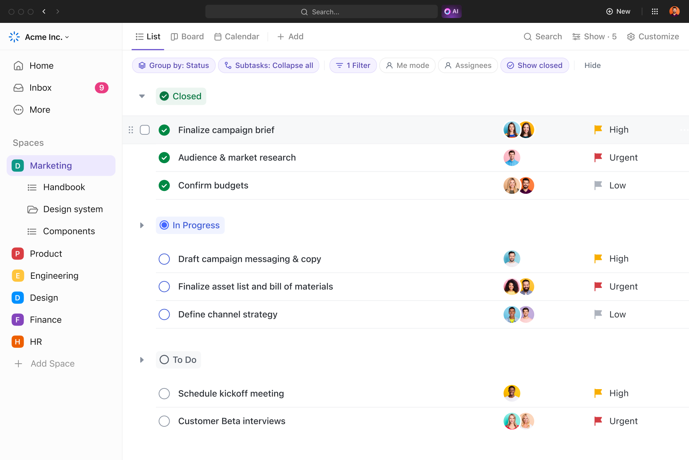This screenshot has width=689, height=460.
Task: Open the Search panel via the magnifier icon
Action: [528, 37]
